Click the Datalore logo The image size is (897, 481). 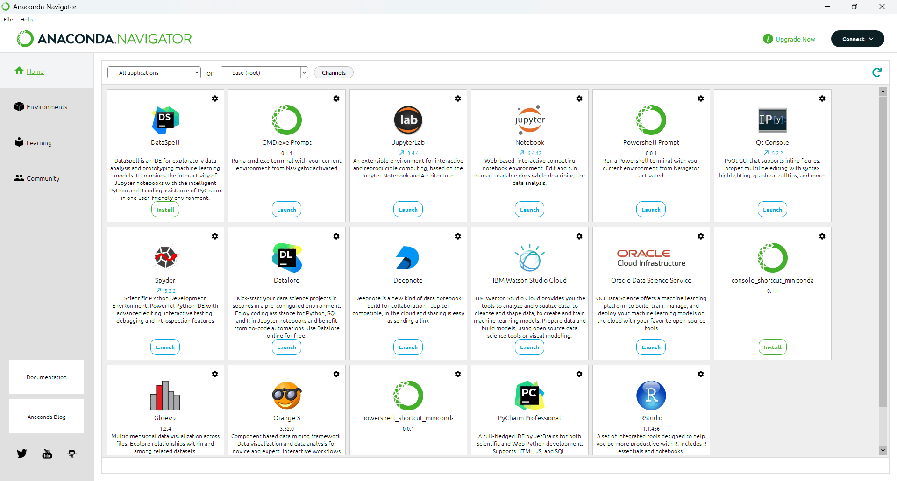(x=287, y=258)
